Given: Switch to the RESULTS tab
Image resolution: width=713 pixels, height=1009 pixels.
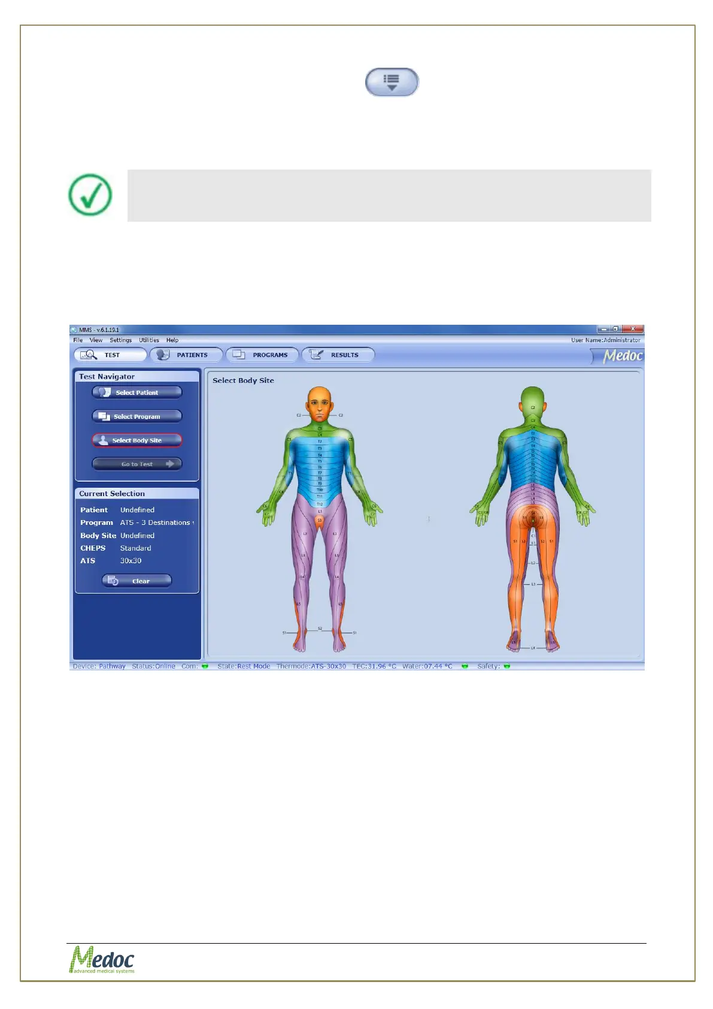Looking at the screenshot, I should (338, 355).
